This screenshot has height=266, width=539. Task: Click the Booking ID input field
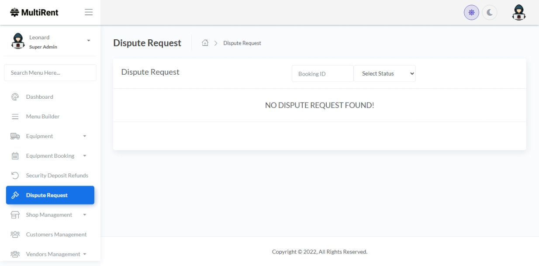pyautogui.click(x=322, y=74)
